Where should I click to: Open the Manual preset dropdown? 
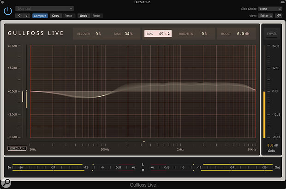tap(44, 9)
